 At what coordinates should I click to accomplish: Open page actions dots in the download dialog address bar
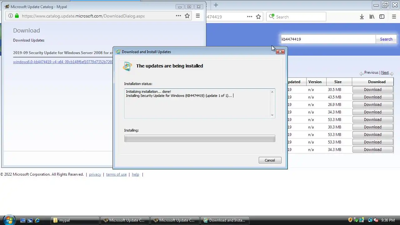point(178,16)
